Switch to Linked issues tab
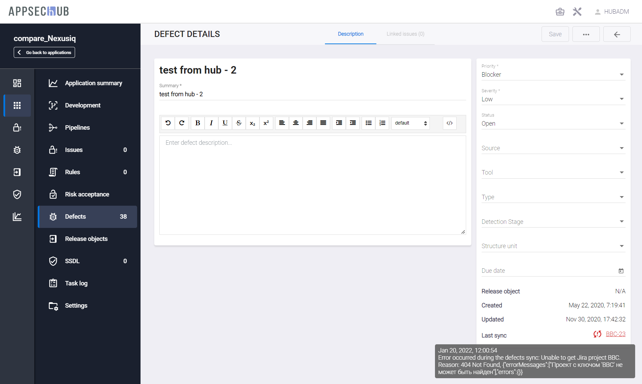 [x=405, y=34]
